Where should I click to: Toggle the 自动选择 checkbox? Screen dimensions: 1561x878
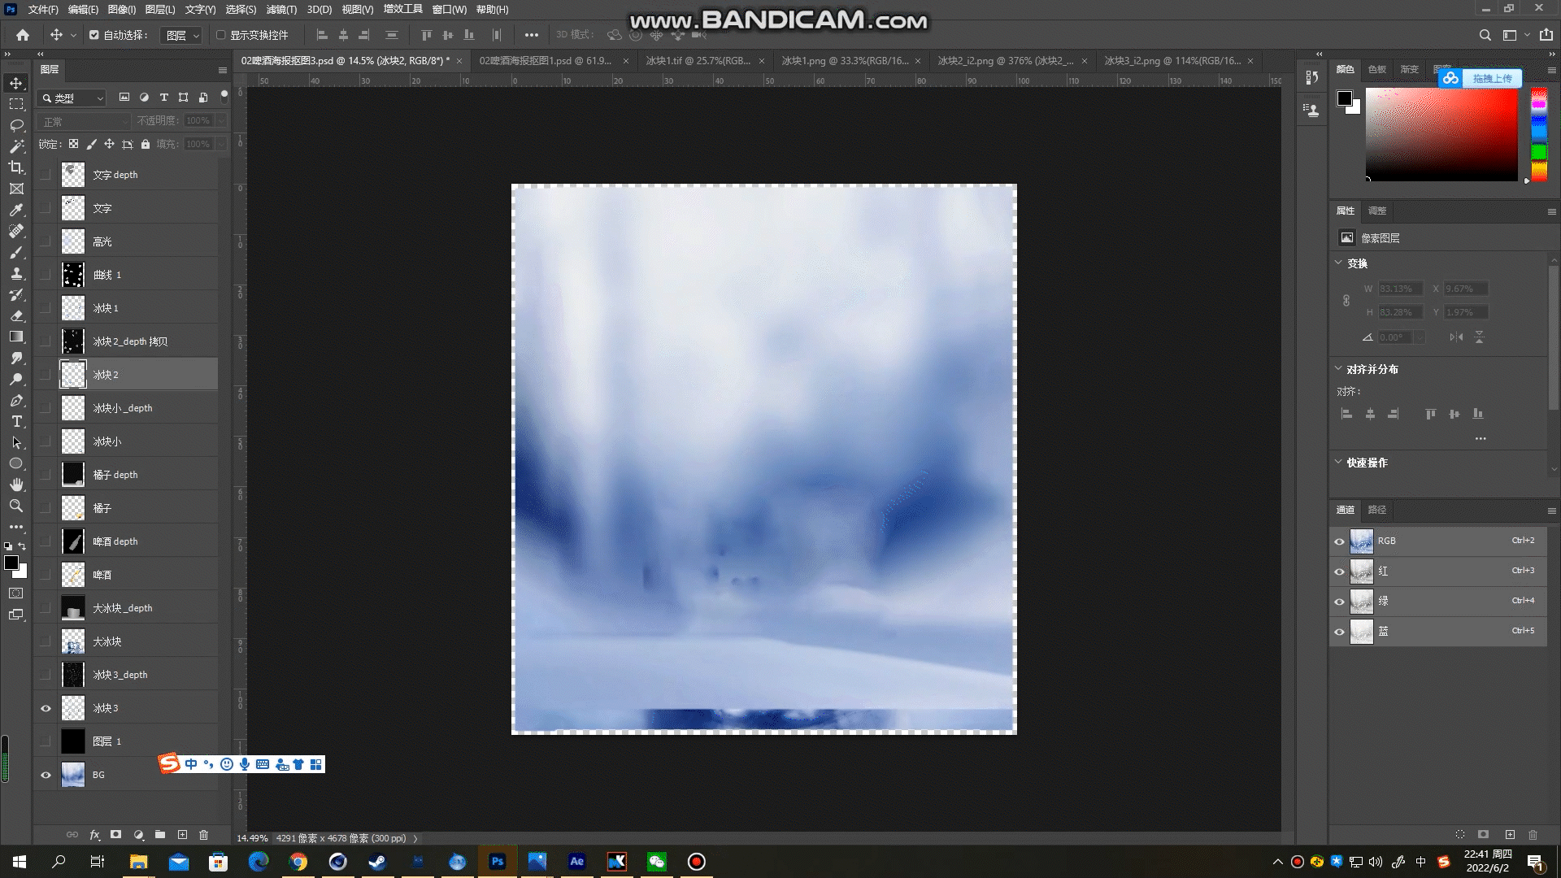pyautogui.click(x=94, y=35)
